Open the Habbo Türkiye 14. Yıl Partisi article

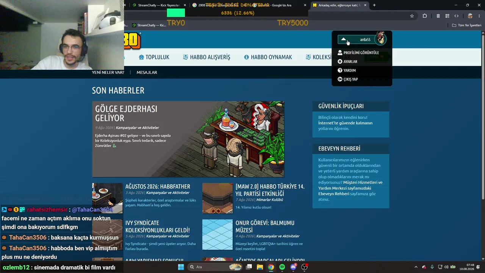click(270, 190)
